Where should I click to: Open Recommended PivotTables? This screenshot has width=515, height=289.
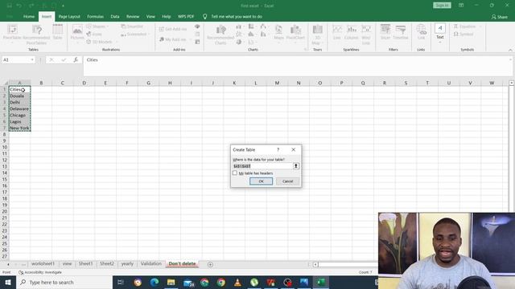(x=36, y=34)
